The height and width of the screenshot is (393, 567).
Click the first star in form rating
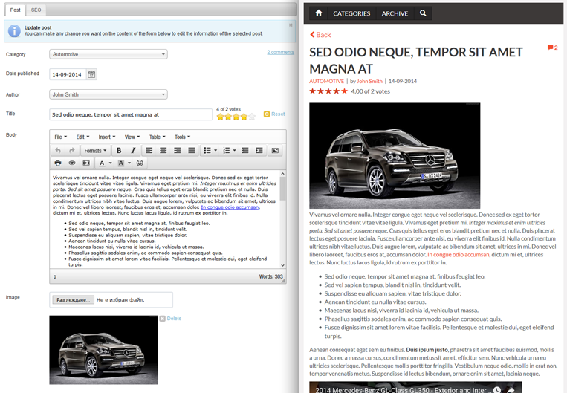click(220, 117)
